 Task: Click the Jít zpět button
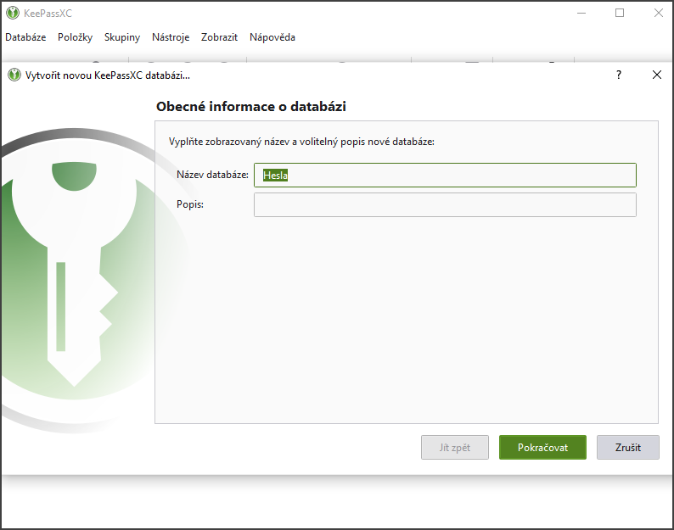click(455, 447)
